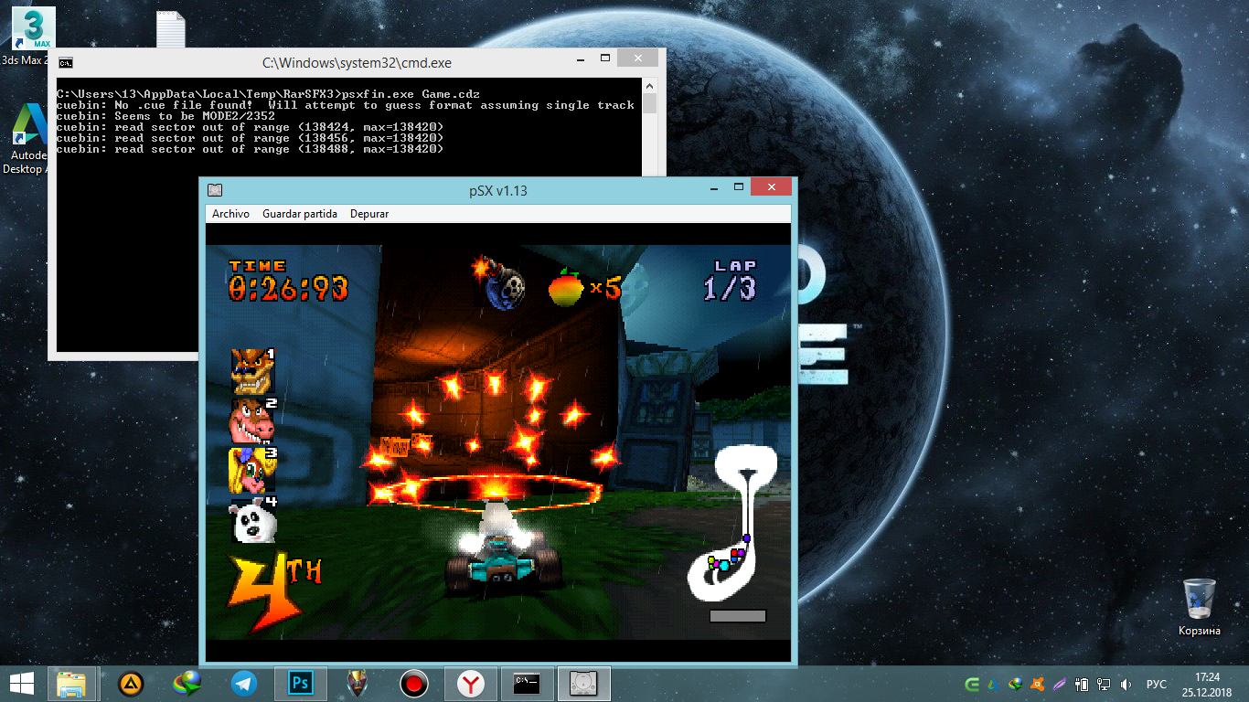Open the 3ds Max desktop shortcut

coord(34,37)
